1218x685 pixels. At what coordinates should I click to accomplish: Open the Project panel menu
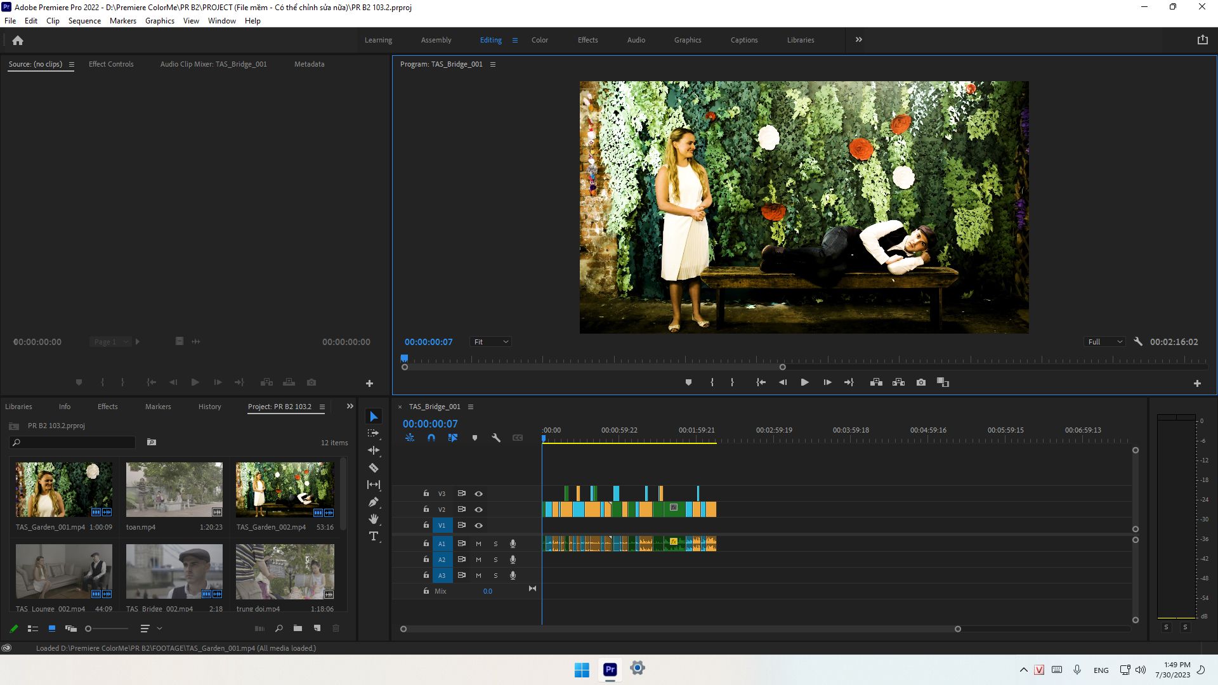[x=322, y=407]
